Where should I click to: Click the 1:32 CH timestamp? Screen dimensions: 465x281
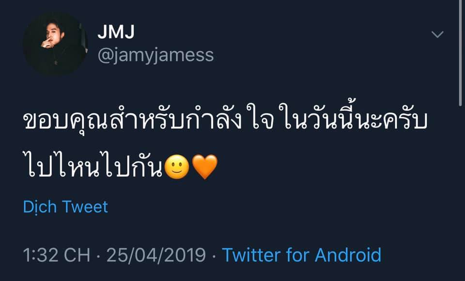click(x=57, y=255)
